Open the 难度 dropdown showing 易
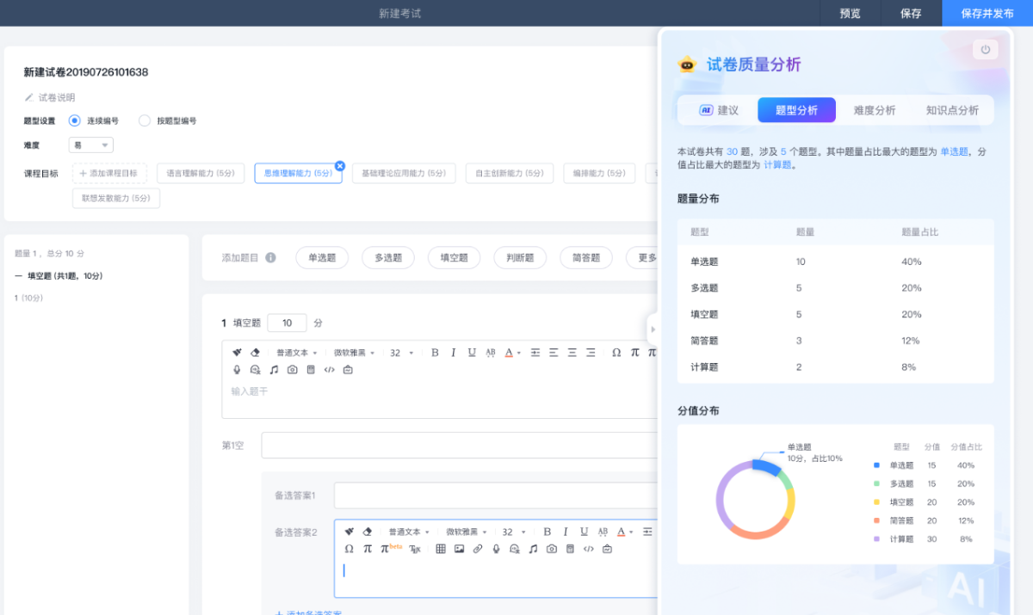 (90, 145)
